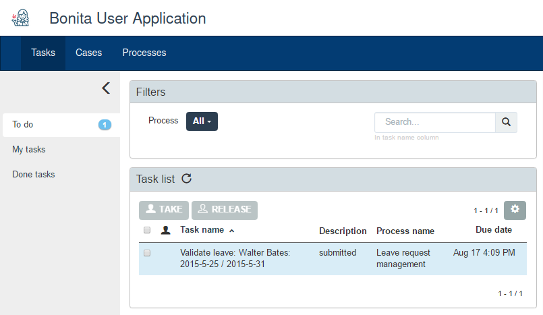Go to the Tasks tab
The width and height of the screenshot is (543, 315).
point(43,53)
